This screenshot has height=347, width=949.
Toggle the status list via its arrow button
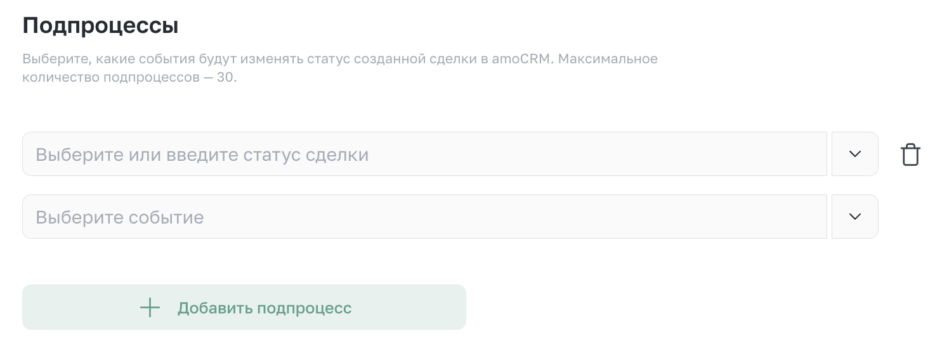click(855, 154)
